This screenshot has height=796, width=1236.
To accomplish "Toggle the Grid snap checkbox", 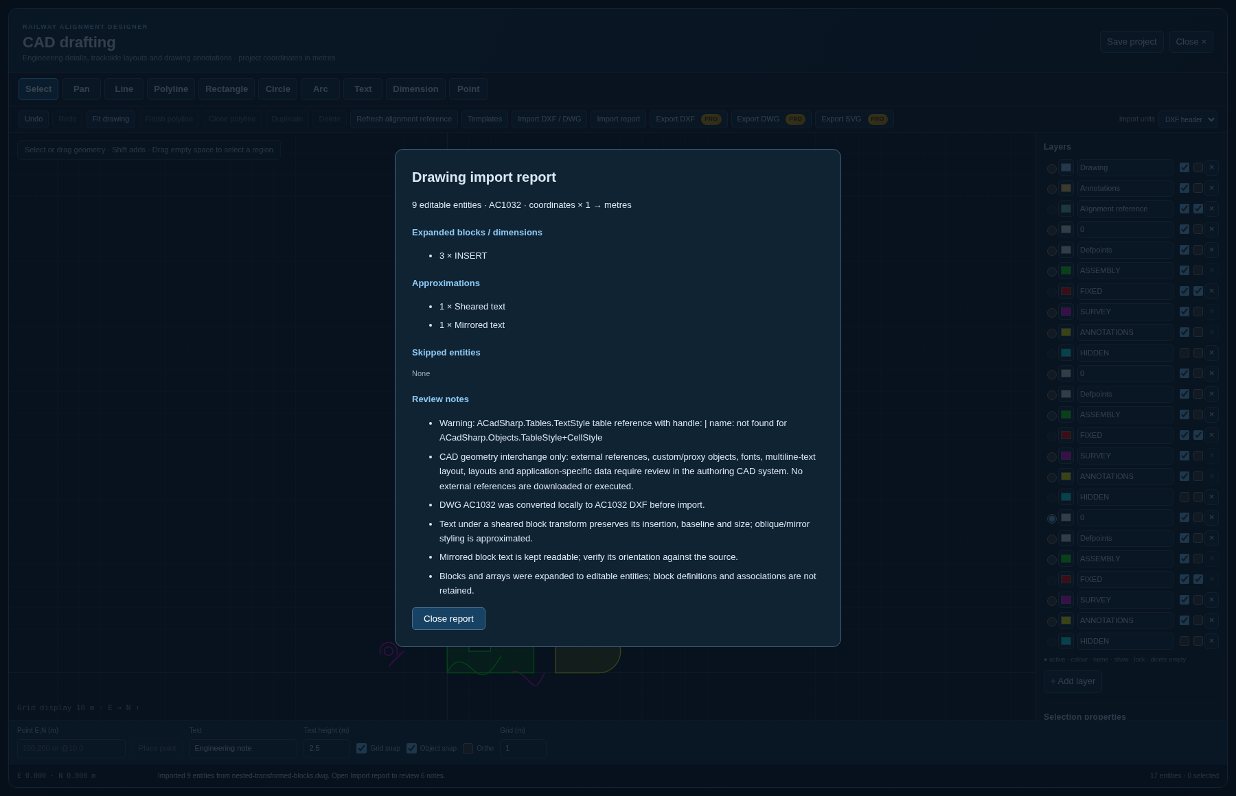I will (x=361, y=749).
